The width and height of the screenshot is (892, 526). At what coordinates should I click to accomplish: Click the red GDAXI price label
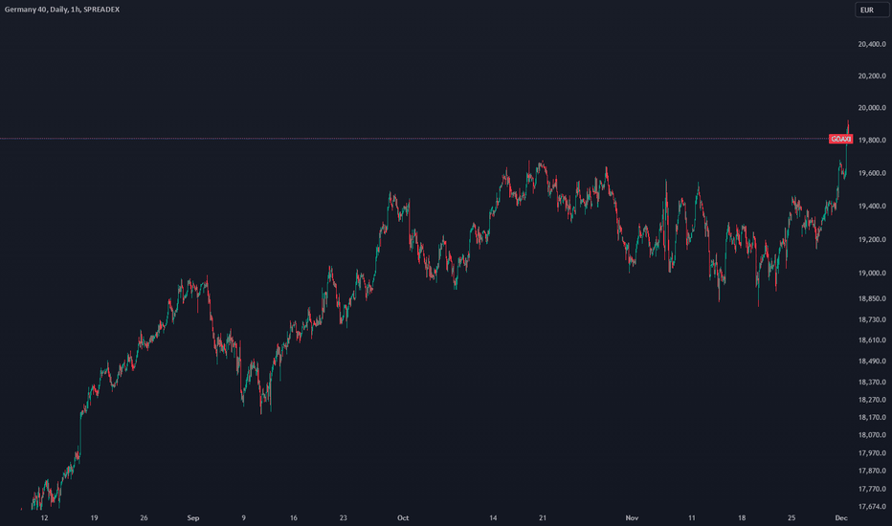coord(840,139)
